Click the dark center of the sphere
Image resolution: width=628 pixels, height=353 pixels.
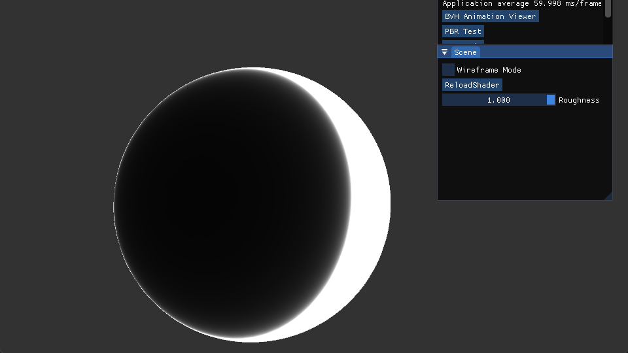coord(229,203)
